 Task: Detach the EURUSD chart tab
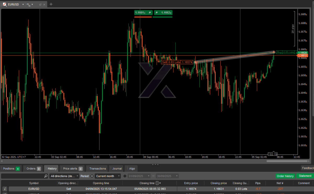pyautogui.click(x=40, y=4)
